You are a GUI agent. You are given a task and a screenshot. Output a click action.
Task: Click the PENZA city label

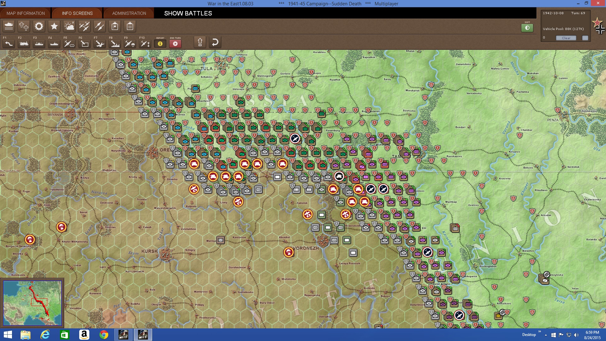pos(553,120)
